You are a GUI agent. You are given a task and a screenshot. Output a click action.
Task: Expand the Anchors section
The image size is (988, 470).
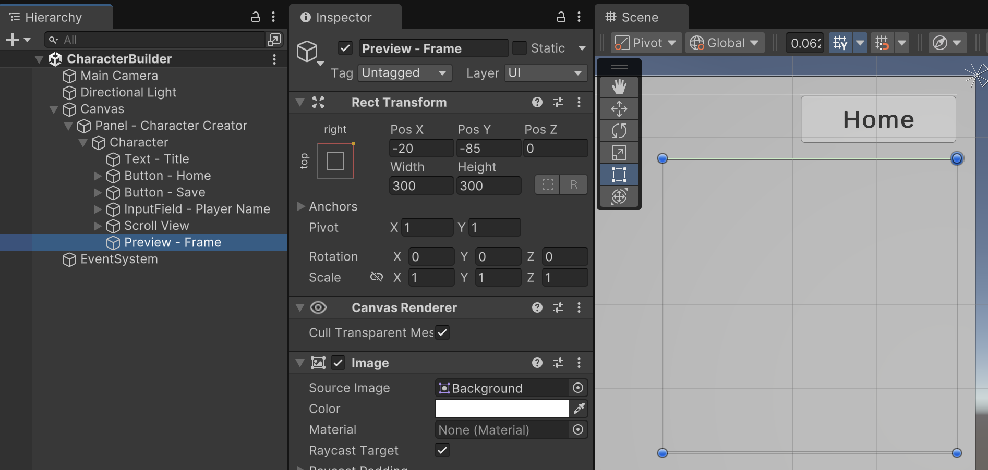click(301, 206)
